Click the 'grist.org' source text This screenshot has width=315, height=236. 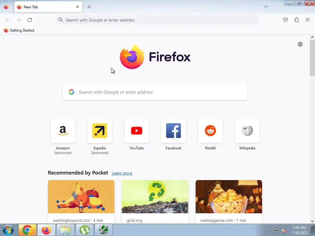tap(134, 221)
